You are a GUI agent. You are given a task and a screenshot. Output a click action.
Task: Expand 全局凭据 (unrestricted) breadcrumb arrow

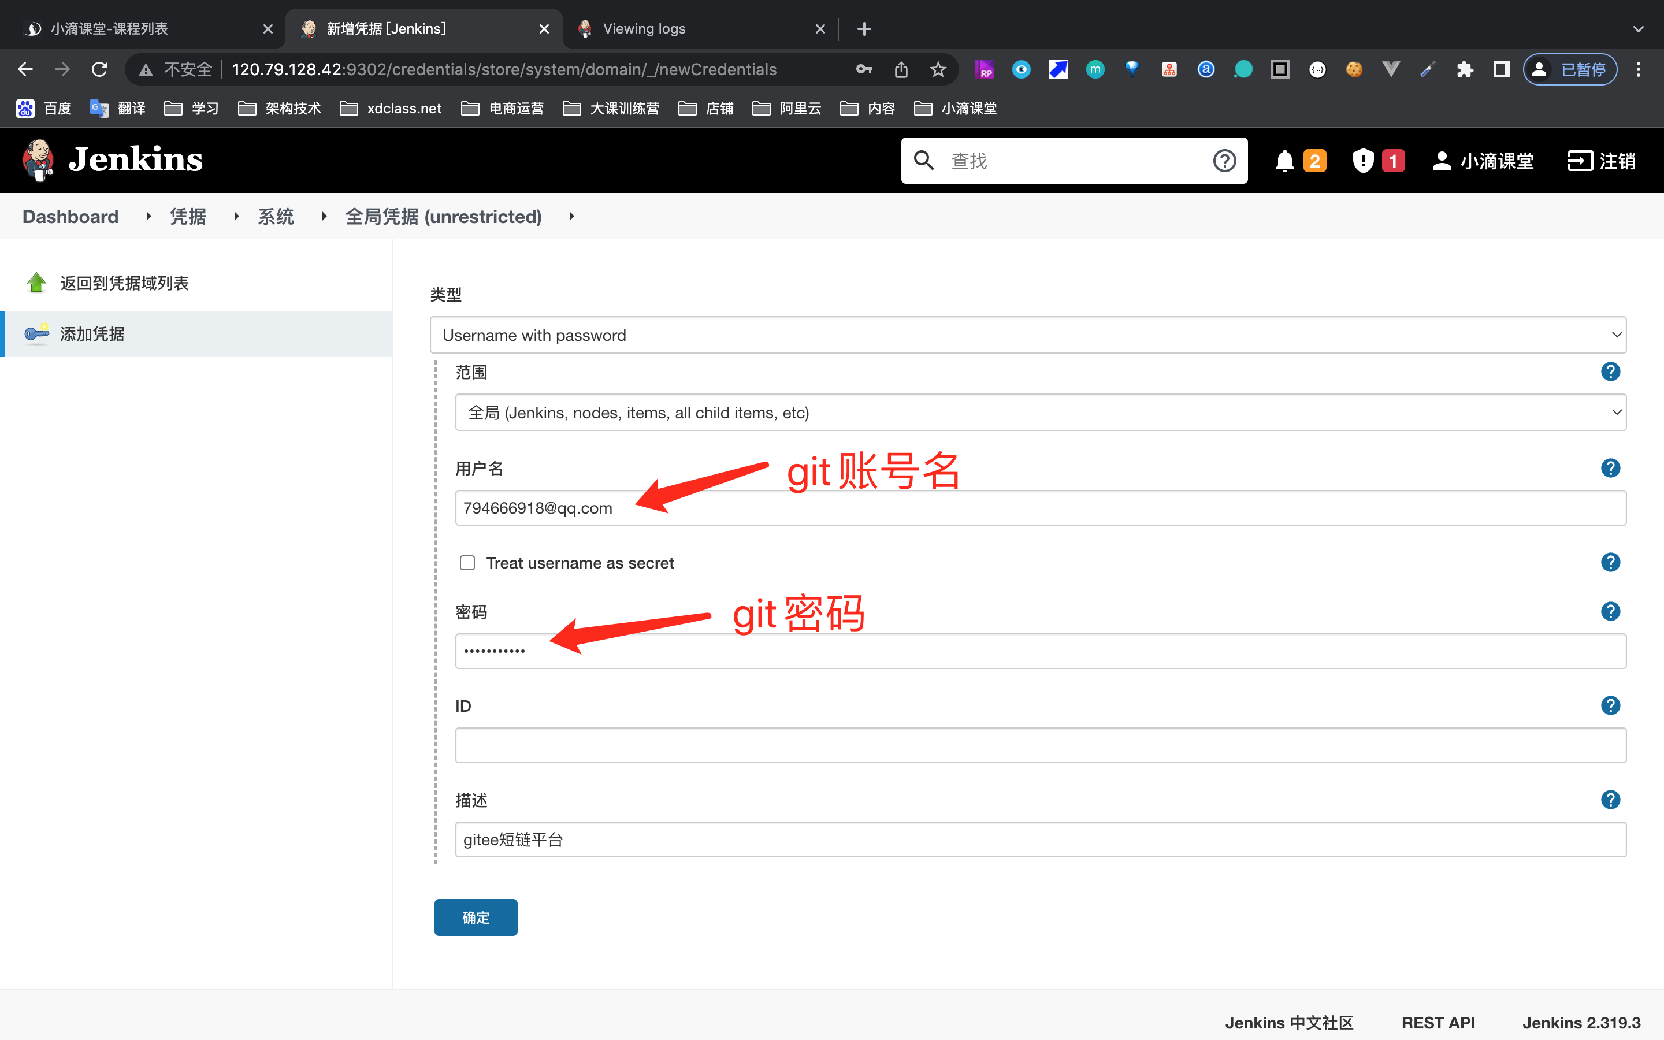pyautogui.click(x=571, y=217)
